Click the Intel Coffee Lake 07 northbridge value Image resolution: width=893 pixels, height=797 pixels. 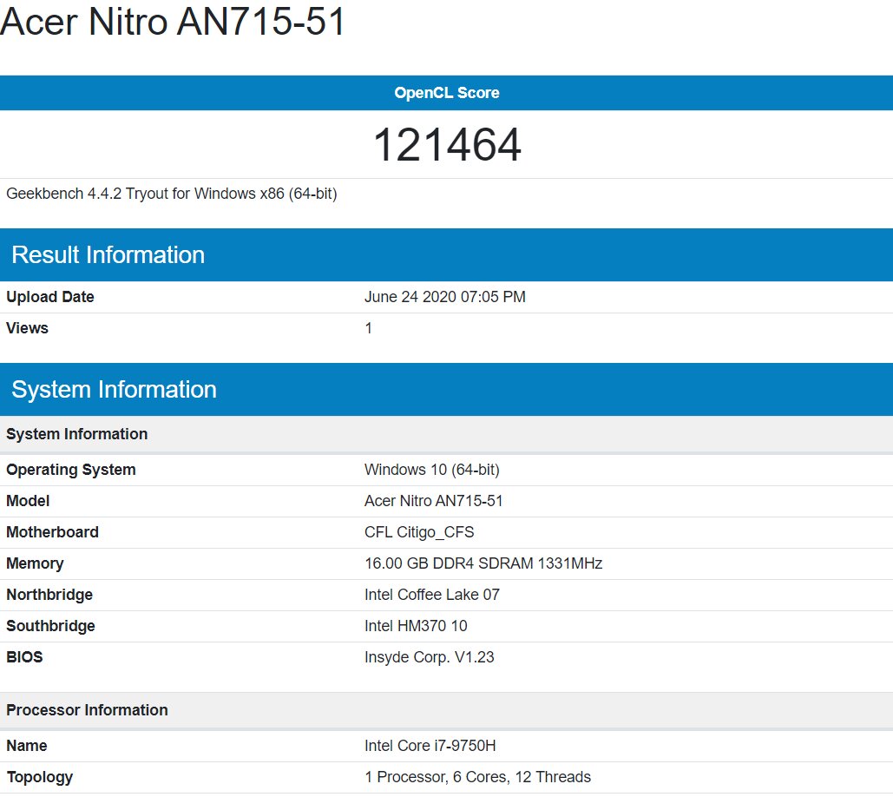[431, 595]
